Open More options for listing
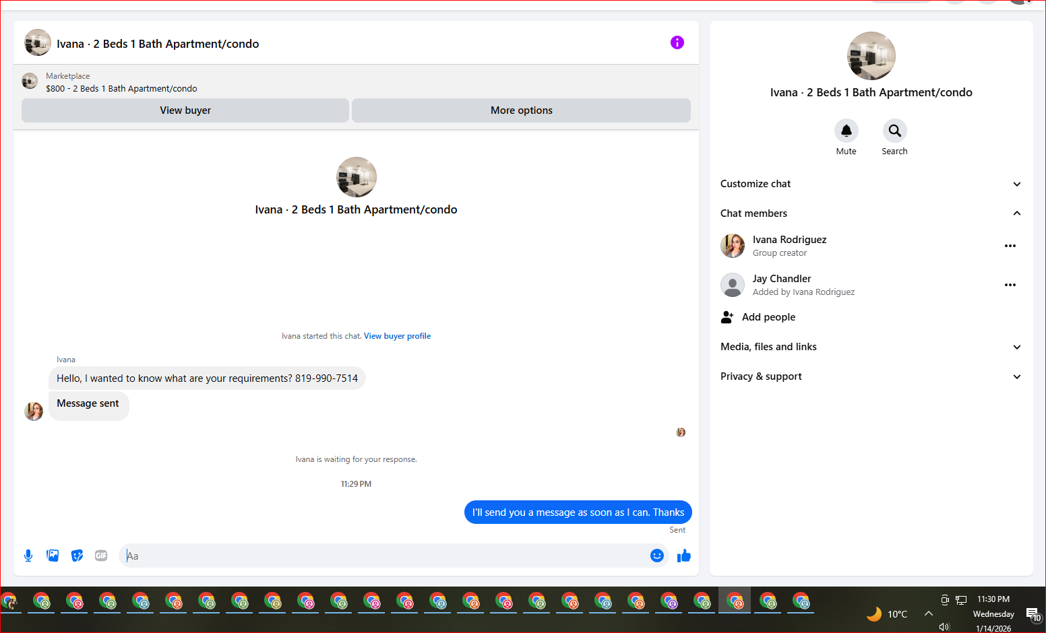 click(521, 110)
